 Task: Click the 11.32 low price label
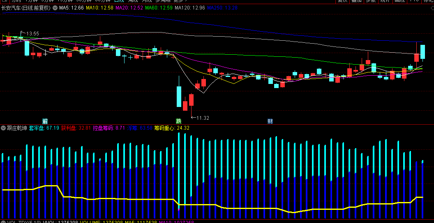pos(203,118)
